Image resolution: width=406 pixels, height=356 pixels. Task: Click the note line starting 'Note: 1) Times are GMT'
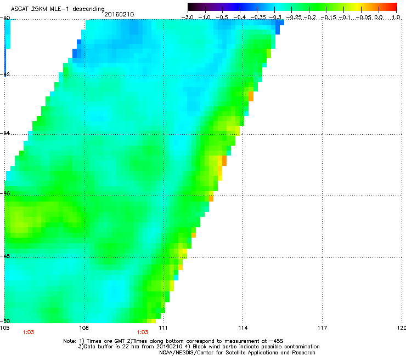(x=173, y=341)
